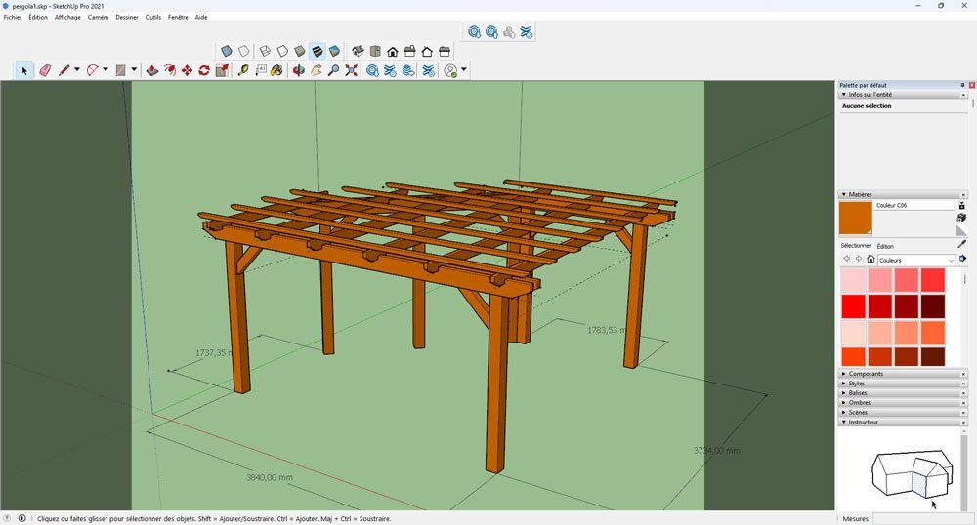
Task: Expand the Styles panel
Action: pos(844,384)
